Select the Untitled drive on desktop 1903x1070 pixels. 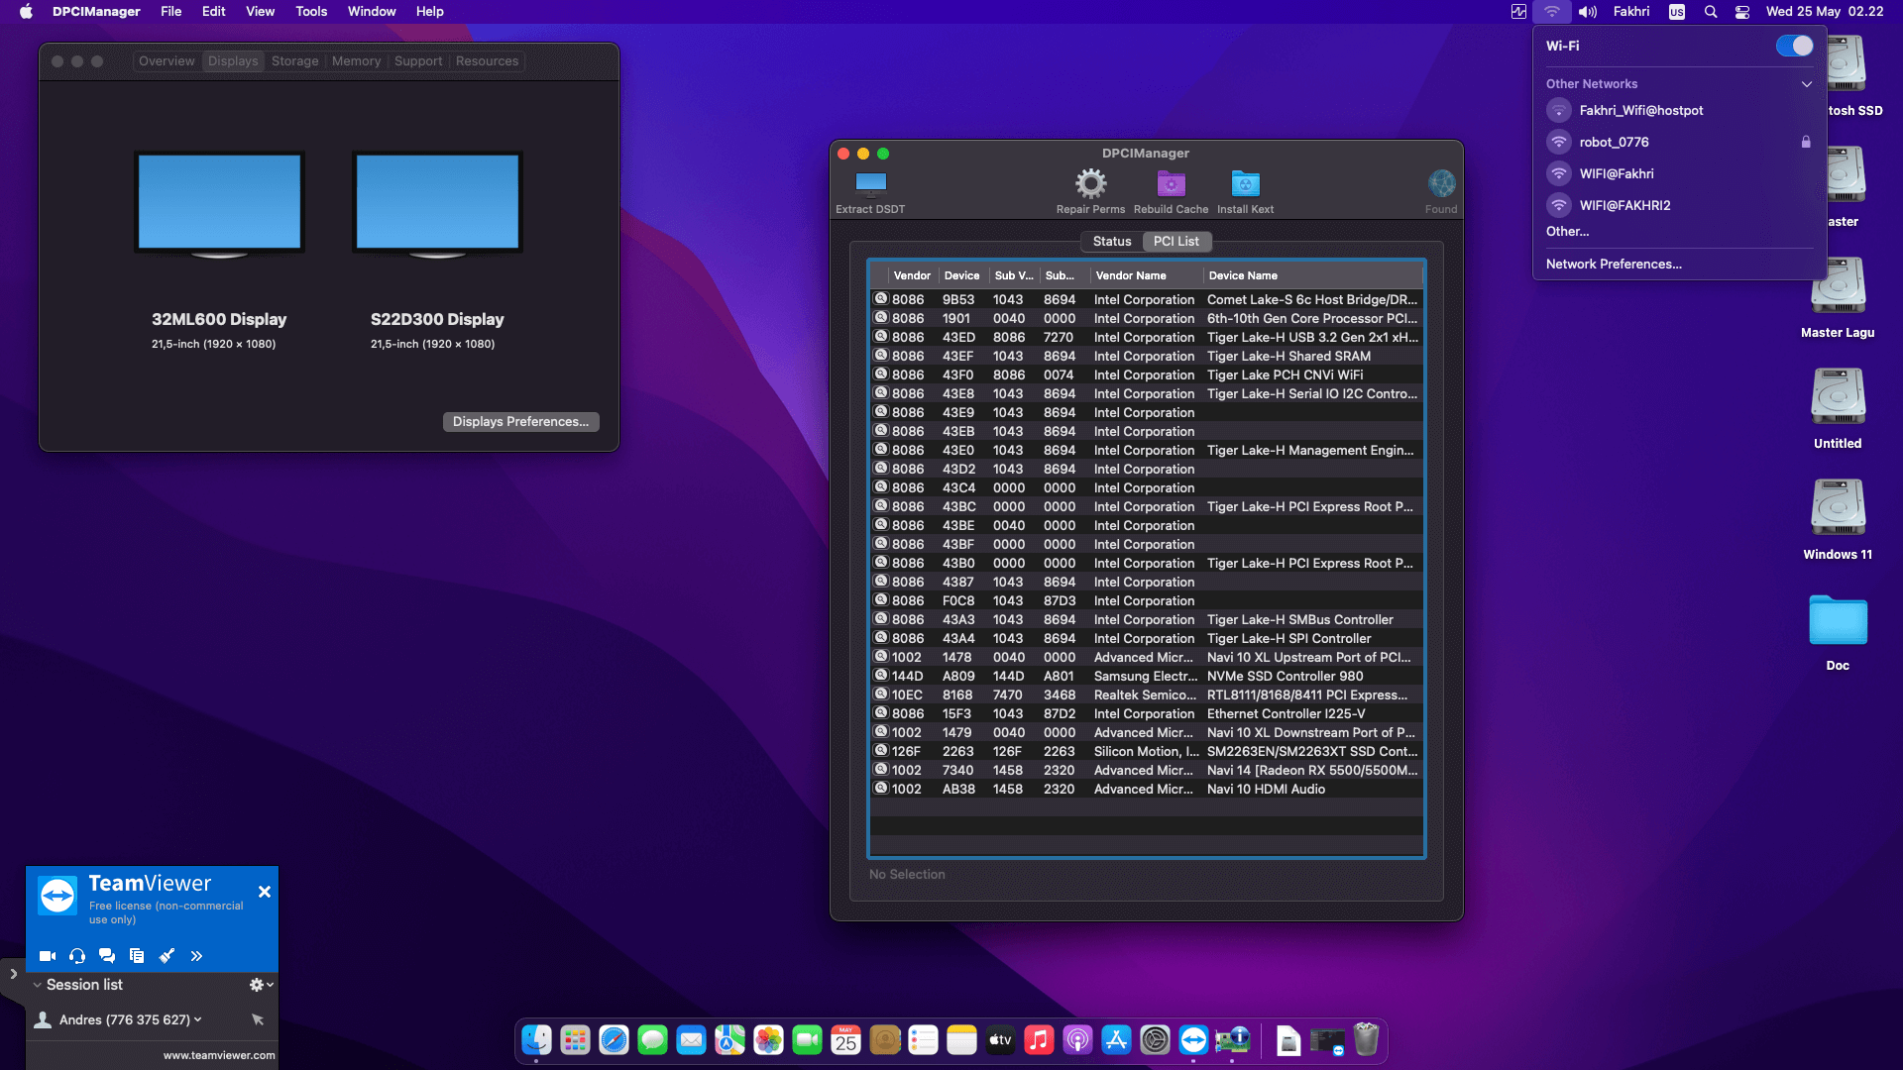point(1838,409)
